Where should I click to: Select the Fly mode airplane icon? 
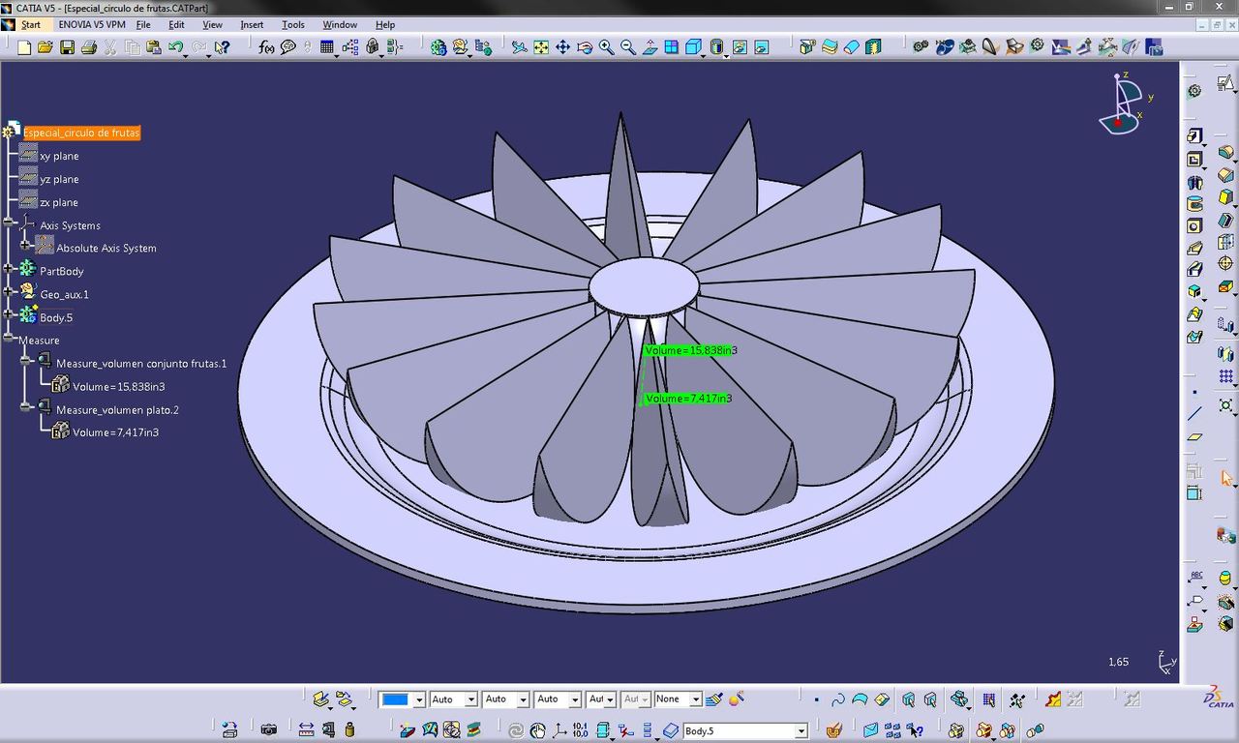point(520,46)
